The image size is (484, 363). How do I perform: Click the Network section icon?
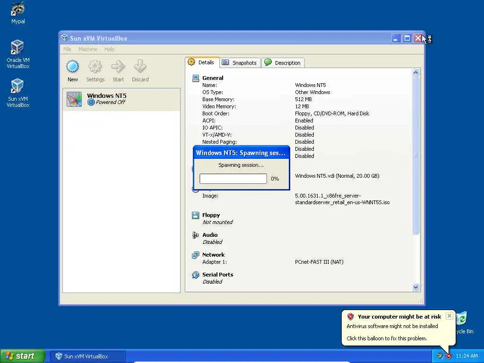(195, 255)
